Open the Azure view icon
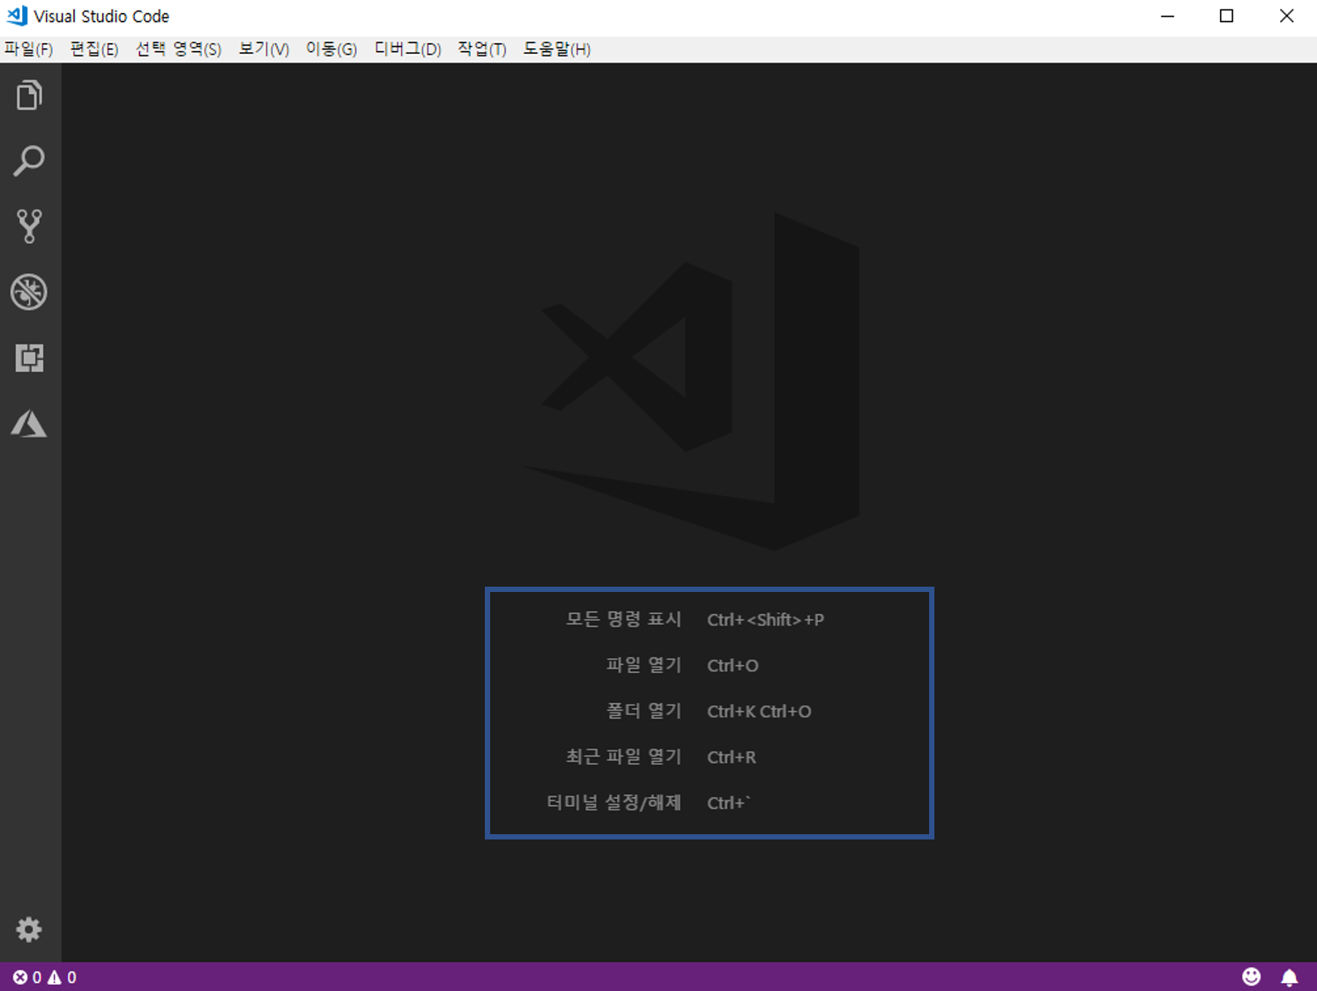The width and height of the screenshot is (1317, 991). click(x=29, y=424)
